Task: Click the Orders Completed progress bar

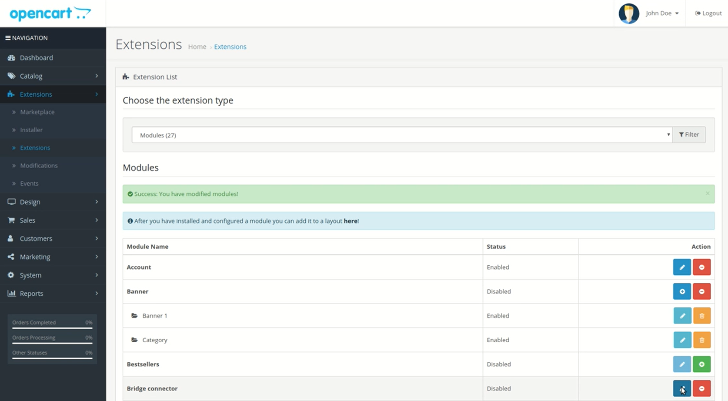Action: pyautogui.click(x=52, y=327)
